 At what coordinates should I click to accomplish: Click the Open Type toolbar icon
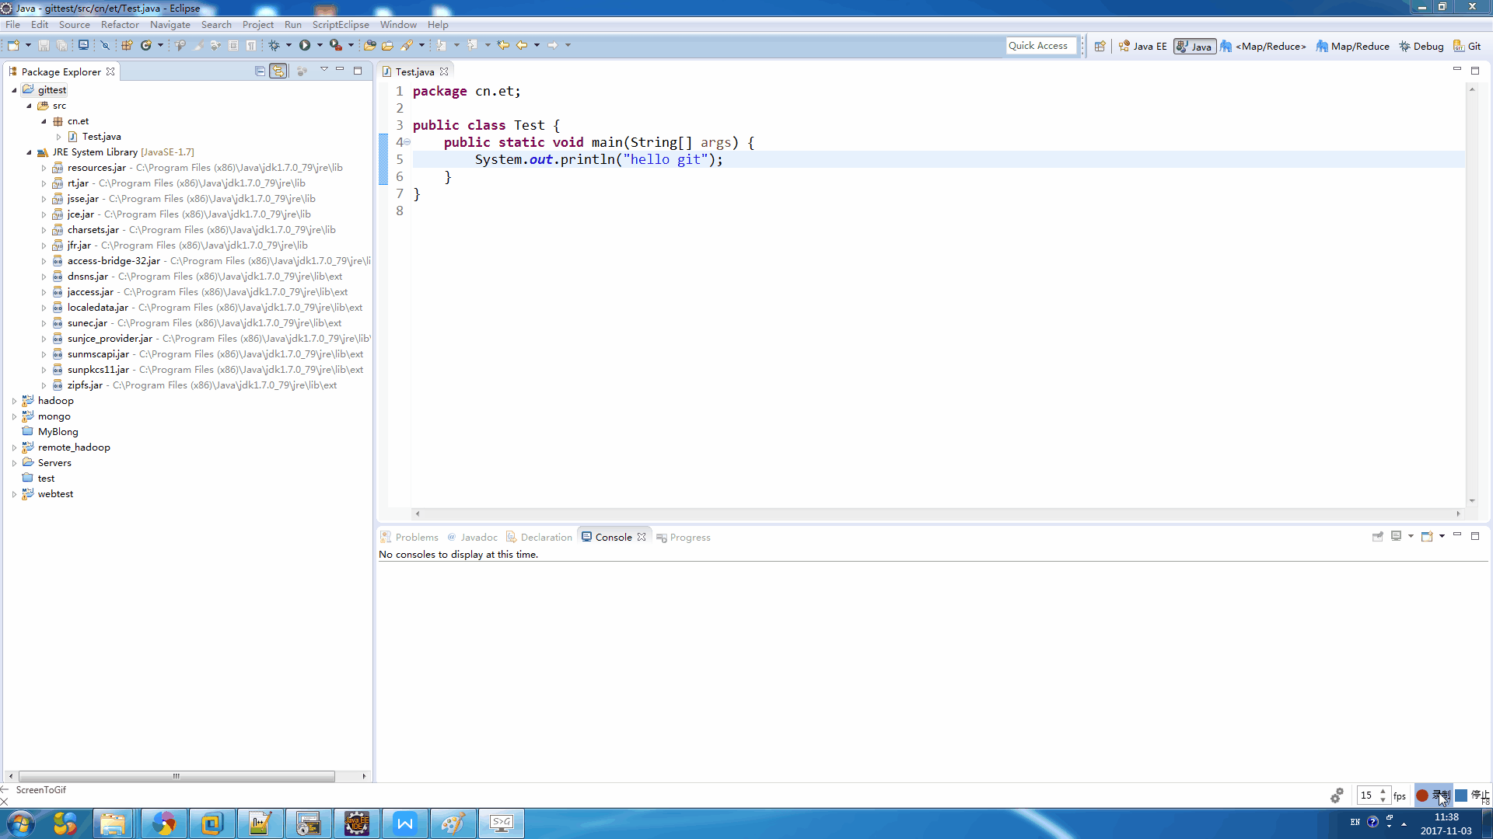coord(370,45)
